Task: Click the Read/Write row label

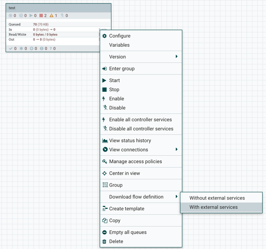Action: (17, 34)
